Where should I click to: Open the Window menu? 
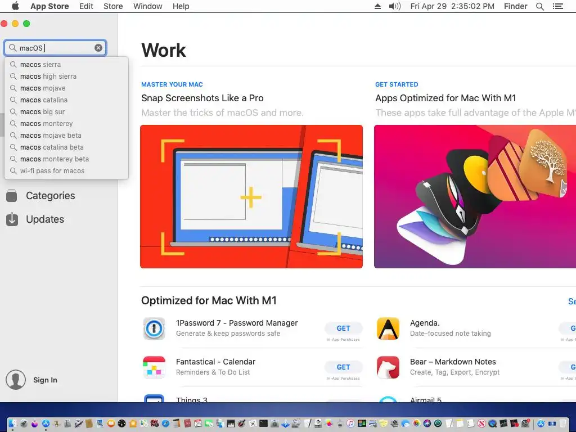pyautogui.click(x=148, y=6)
